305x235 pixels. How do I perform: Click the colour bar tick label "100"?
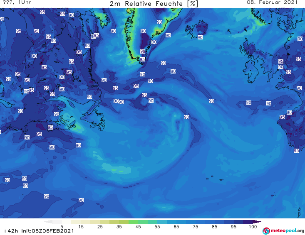pyautogui.click(x=253, y=227)
